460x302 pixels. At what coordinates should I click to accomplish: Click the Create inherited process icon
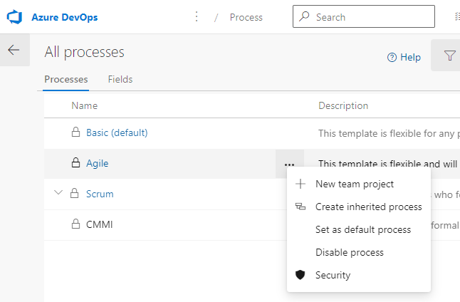point(300,207)
